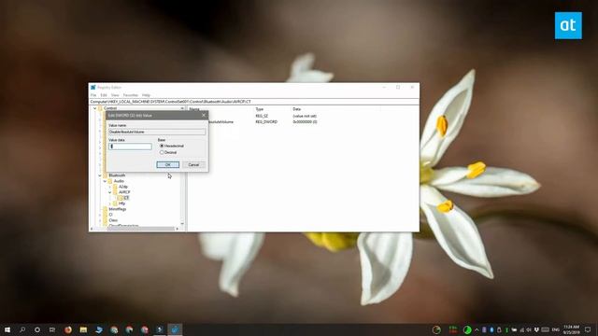Expand the CI key

100,215
